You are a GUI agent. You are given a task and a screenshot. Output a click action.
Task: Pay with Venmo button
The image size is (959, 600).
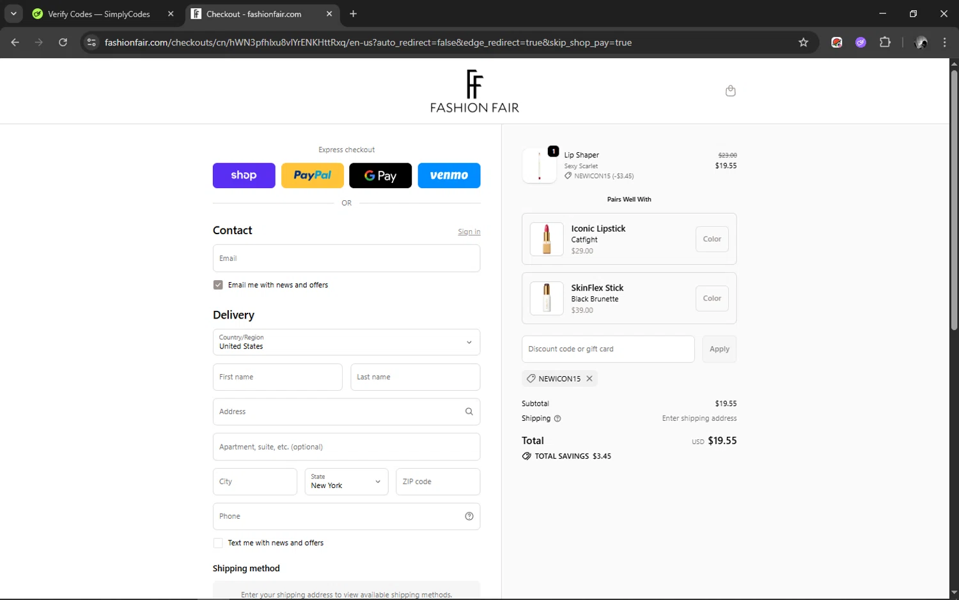tap(449, 175)
